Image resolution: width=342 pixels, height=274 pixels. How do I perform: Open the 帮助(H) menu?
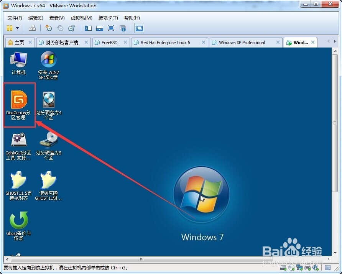click(132, 18)
